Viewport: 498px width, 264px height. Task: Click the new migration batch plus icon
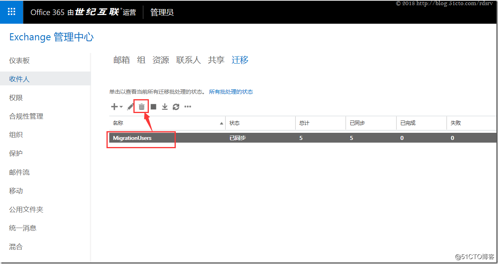[x=114, y=107]
